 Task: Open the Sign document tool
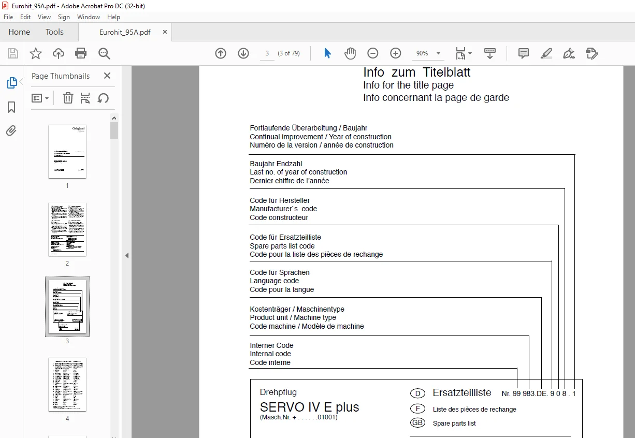pyautogui.click(x=569, y=53)
